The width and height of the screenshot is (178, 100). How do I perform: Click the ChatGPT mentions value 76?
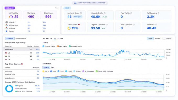pyautogui.click(x=29, y=22)
